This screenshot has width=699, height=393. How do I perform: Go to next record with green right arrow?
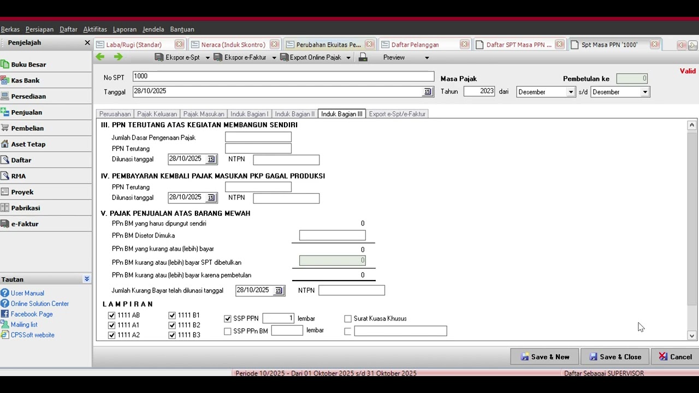pyautogui.click(x=119, y=57)
